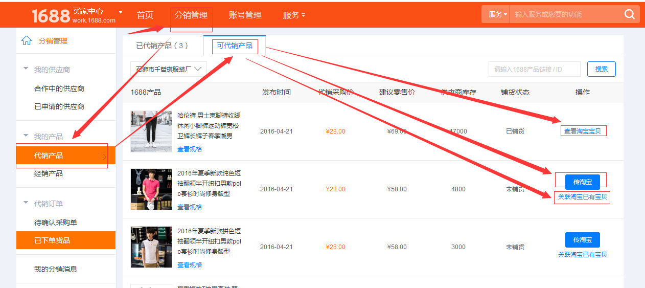Select 待确认采购单 in sidebar
This screenshot has width=645, height=288.
[56, 223]
